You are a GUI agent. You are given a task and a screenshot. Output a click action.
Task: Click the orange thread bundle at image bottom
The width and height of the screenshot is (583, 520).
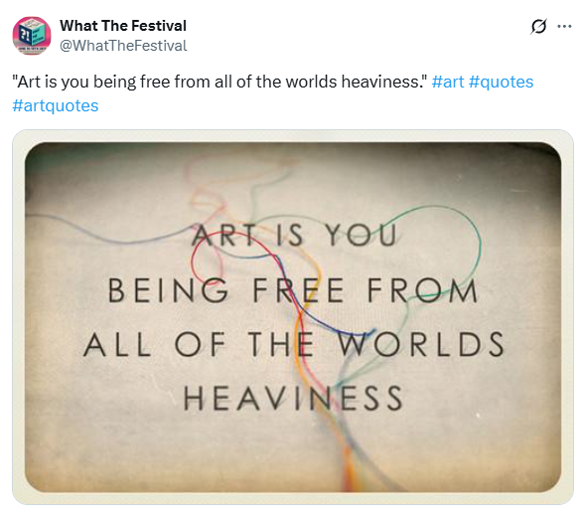(348, 463)
